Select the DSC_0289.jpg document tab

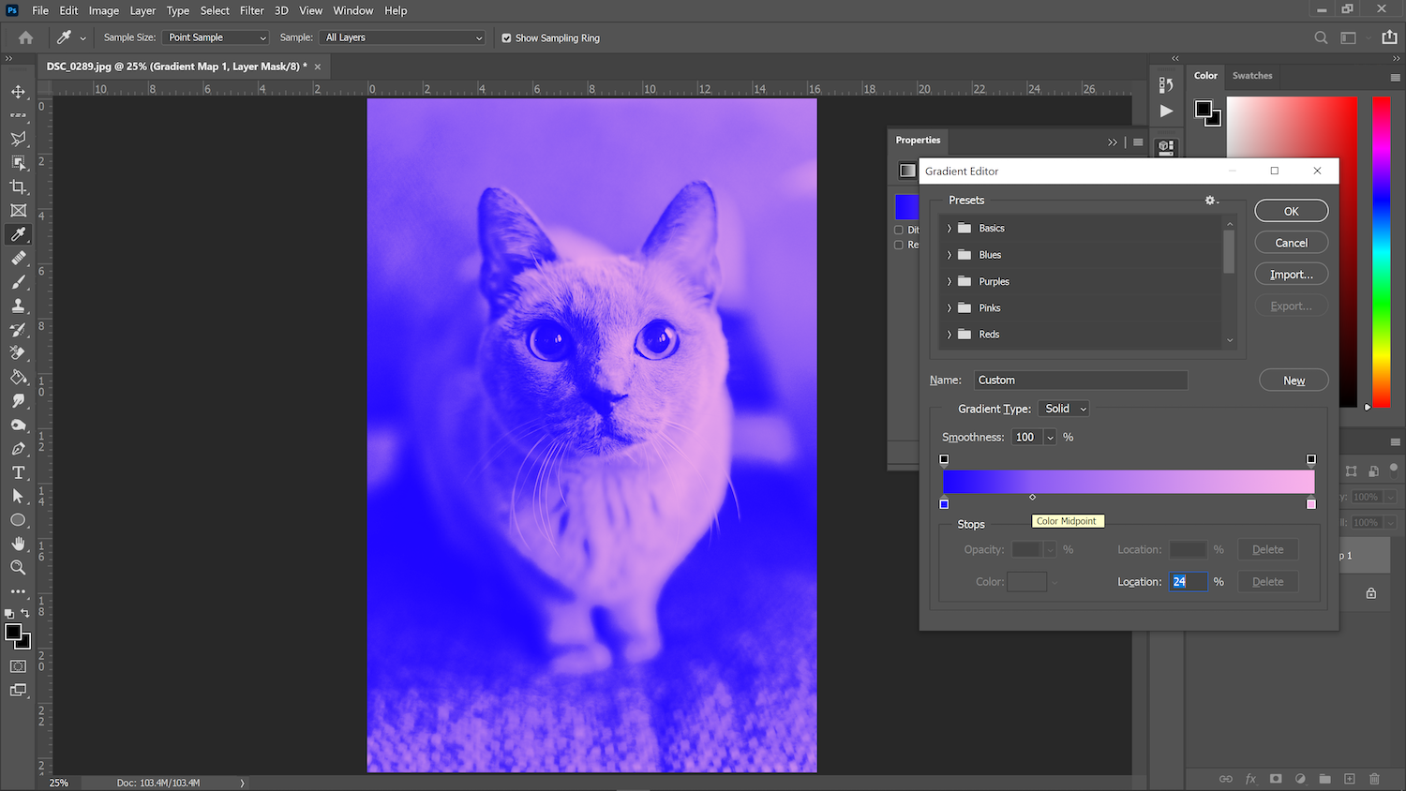coord(177,67)
